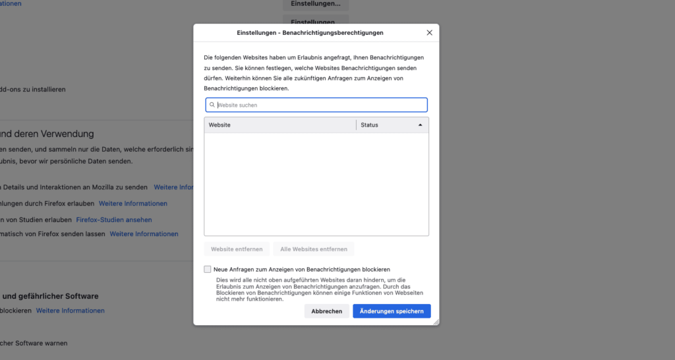Open 'Weitere Informationen' link beside 'blockieren'
This screenshot has height=360, width=675.
click(x=70, y=311)
